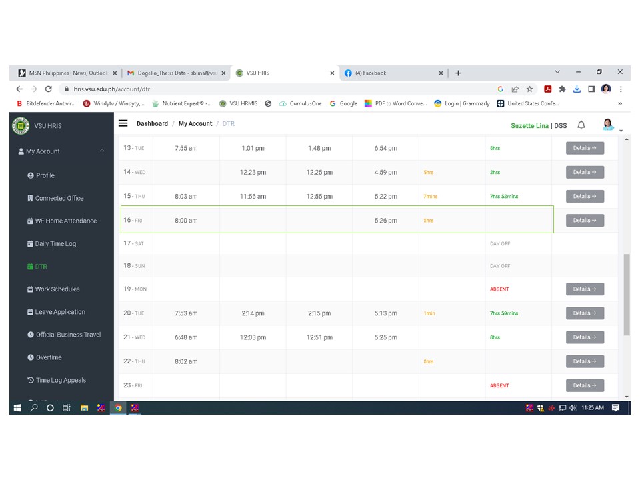Viewport: 640px width, 480px height.
Task: Open the Chrome three-dot menu
Action: 621,89
